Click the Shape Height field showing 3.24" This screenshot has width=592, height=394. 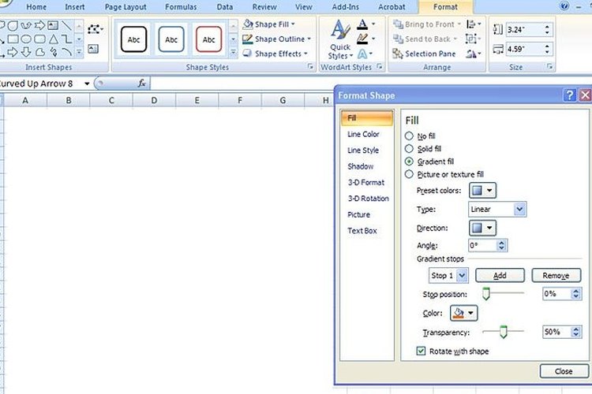coord(525,29)
